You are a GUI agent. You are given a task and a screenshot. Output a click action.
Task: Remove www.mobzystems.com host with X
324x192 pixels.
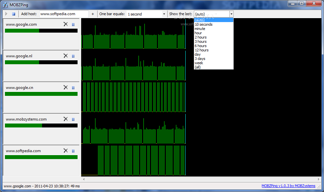65,119
